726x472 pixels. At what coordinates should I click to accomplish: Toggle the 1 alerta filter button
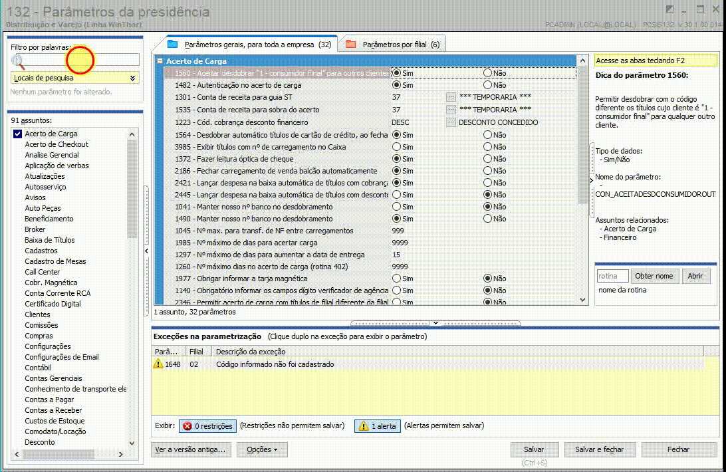[x=378, y=426]
